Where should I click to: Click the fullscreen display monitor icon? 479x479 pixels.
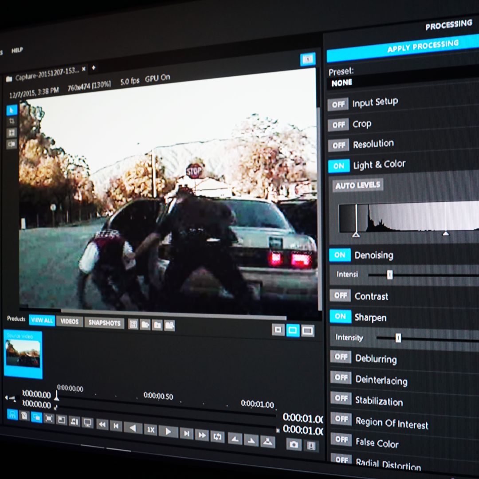pos(87,423)
